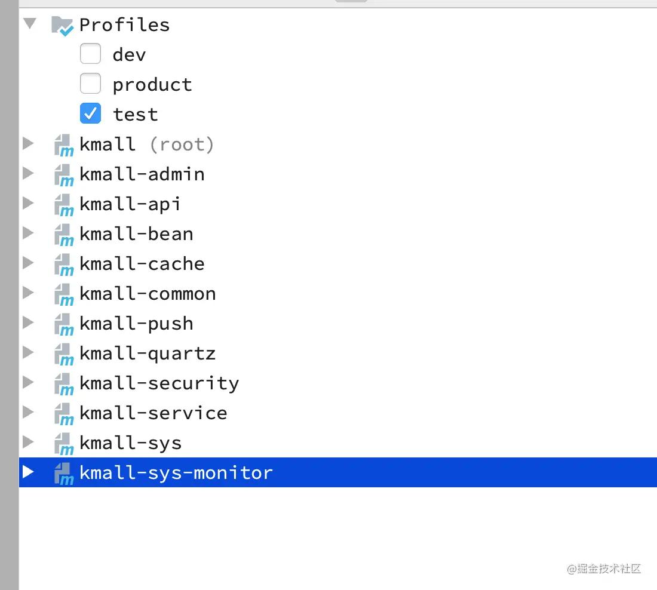Click the kmall (root) Maven module icon

click(x=64, y=145)
